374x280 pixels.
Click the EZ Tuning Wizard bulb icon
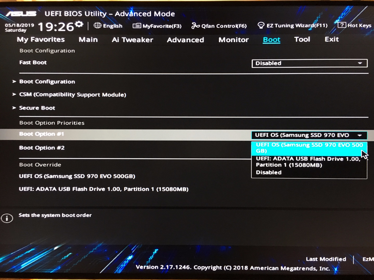[261, 25]
